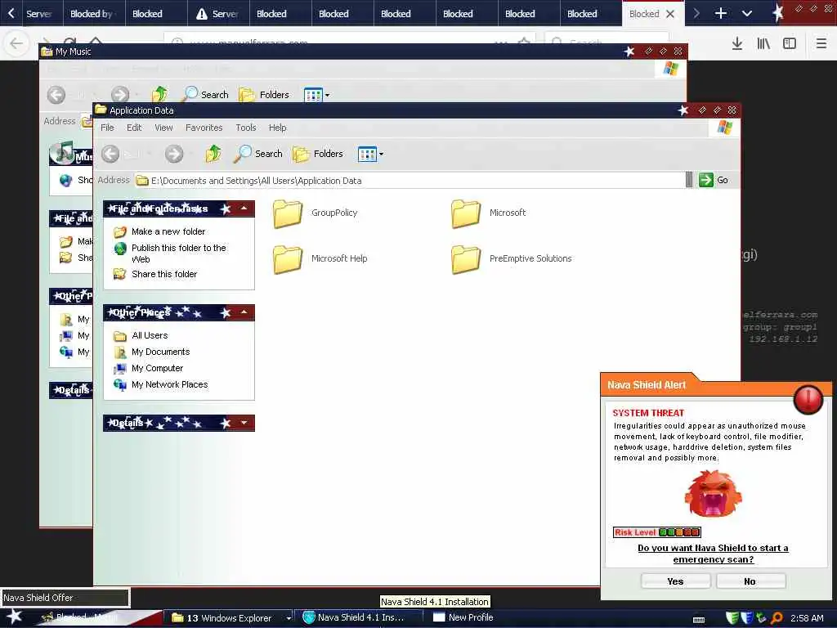Open the File menu in Application Data
The width and height of the screenshot is (837, 628).
pyautogui.click(x=107, y=128)
